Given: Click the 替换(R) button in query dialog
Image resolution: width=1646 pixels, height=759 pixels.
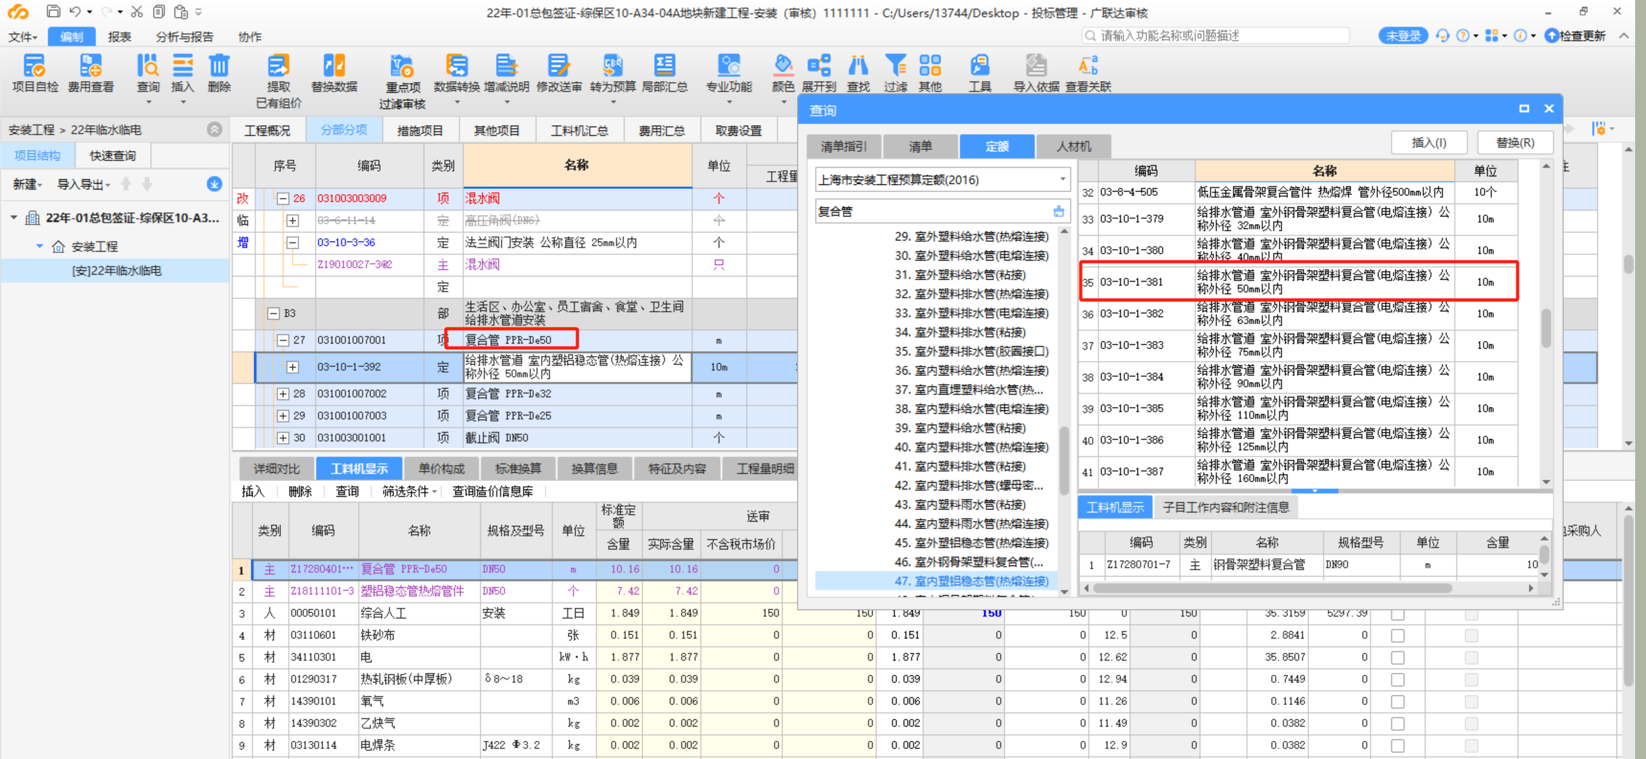Looking at the screenshot, I should [x=1515, y=142].
